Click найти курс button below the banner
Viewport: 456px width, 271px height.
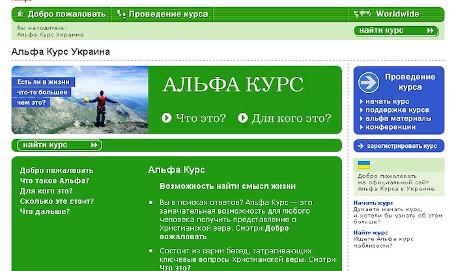point(60,145)
